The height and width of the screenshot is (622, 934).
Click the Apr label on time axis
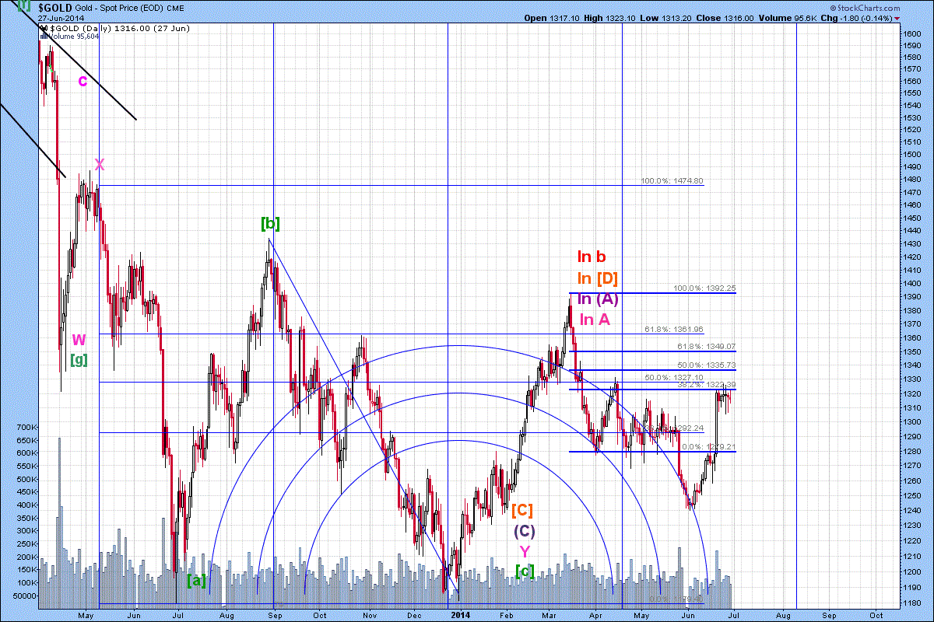595,614
